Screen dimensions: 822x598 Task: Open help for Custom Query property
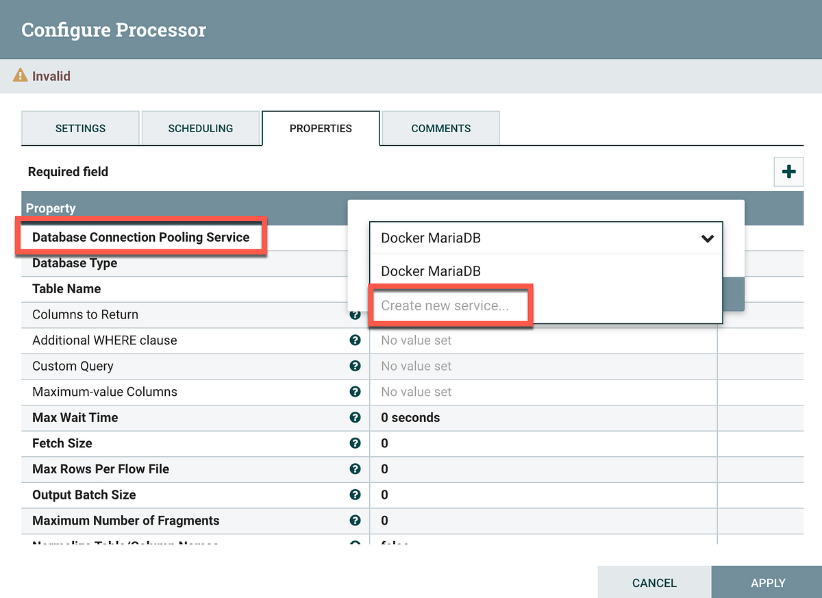355,366
